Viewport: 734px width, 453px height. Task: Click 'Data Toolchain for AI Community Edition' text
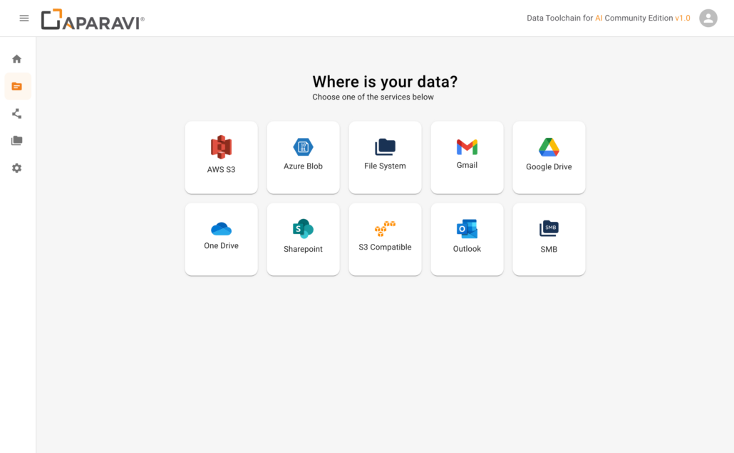(x=599, y=18)
